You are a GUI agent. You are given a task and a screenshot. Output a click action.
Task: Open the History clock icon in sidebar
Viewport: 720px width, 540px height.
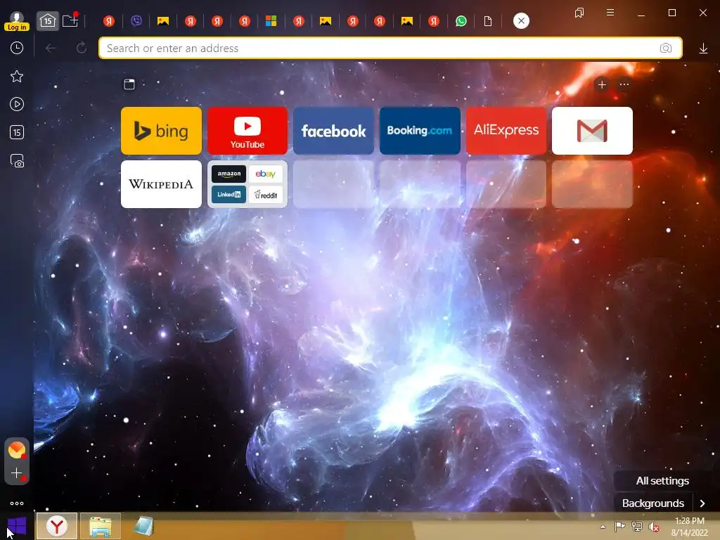click(17, 49)
